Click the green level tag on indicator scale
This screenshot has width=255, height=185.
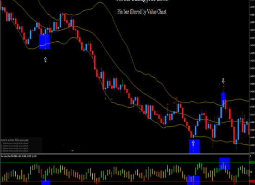tap(252, 162)
